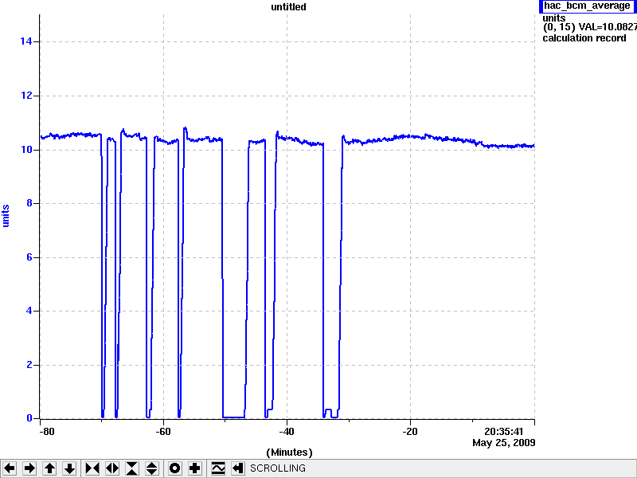Zoom out horizontally (outward triangles icon)
The height and width of the screenshot is (478, 637).
(x=112, y=468)
